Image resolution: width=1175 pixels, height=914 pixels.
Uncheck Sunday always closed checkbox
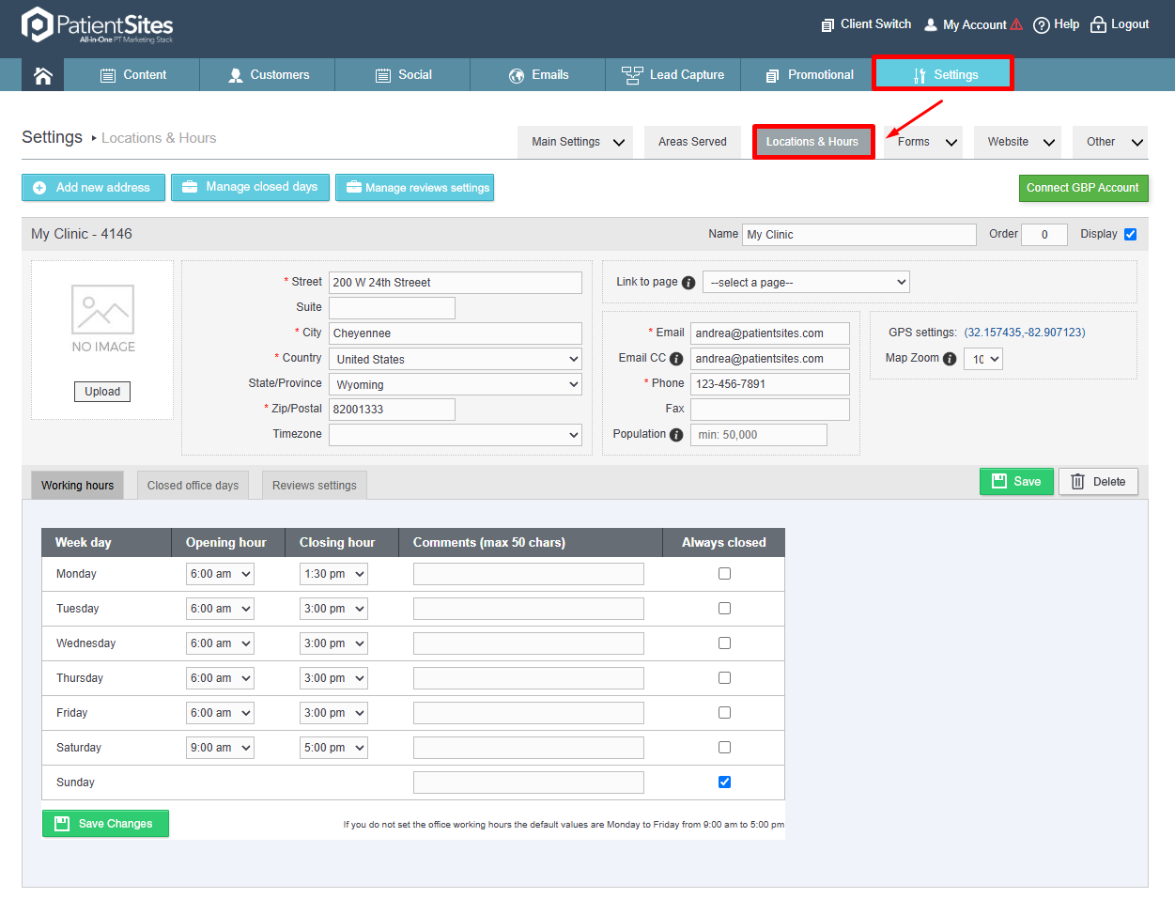coord(724,782)
